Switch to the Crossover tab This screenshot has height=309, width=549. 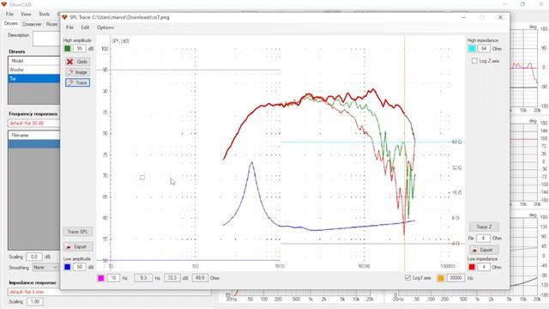tap(32, 24)
